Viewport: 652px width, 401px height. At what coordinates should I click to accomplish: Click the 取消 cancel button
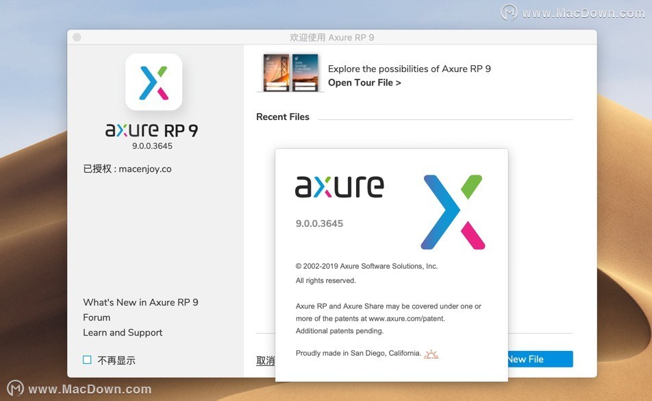point(265,361)
